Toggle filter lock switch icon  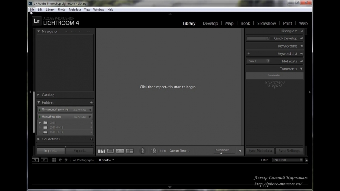[306, 160]
